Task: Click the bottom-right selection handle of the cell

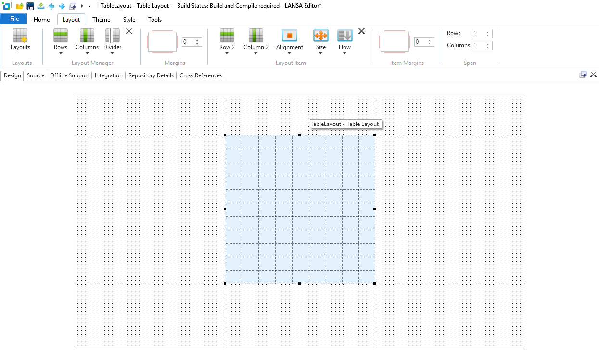Action: [x=374, y=283]
